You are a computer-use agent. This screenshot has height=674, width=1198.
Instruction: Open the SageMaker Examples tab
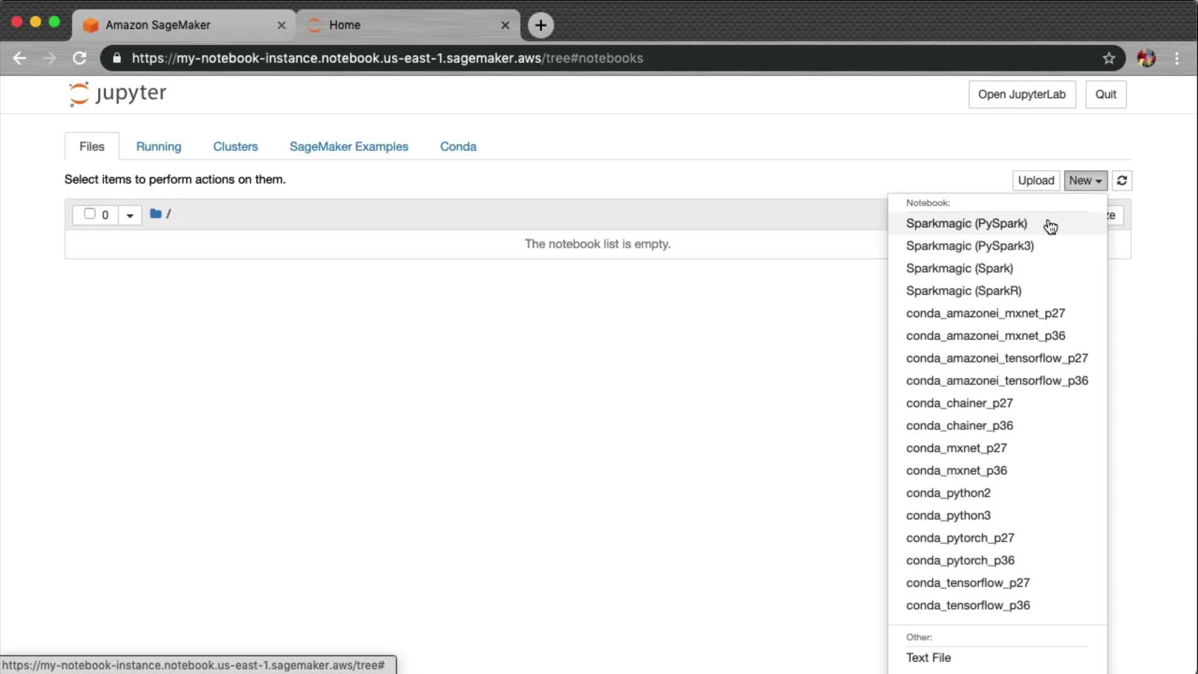(348, 147)
